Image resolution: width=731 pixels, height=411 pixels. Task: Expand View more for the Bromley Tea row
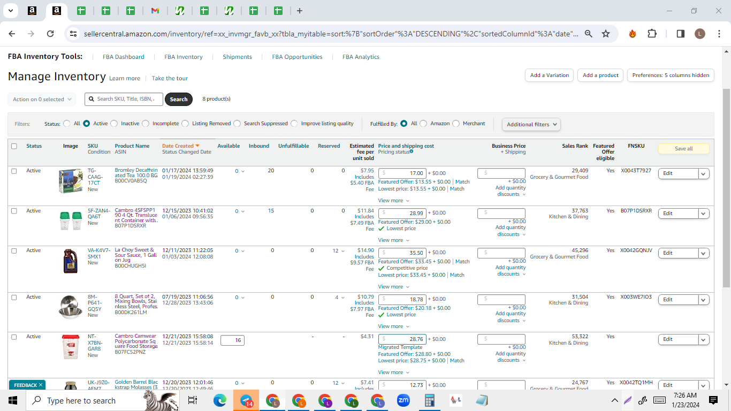pyautogui.click(x=393, y=201)
